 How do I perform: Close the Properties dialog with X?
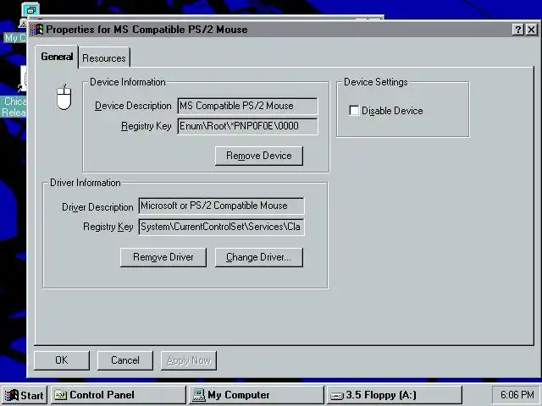[532, 30]
